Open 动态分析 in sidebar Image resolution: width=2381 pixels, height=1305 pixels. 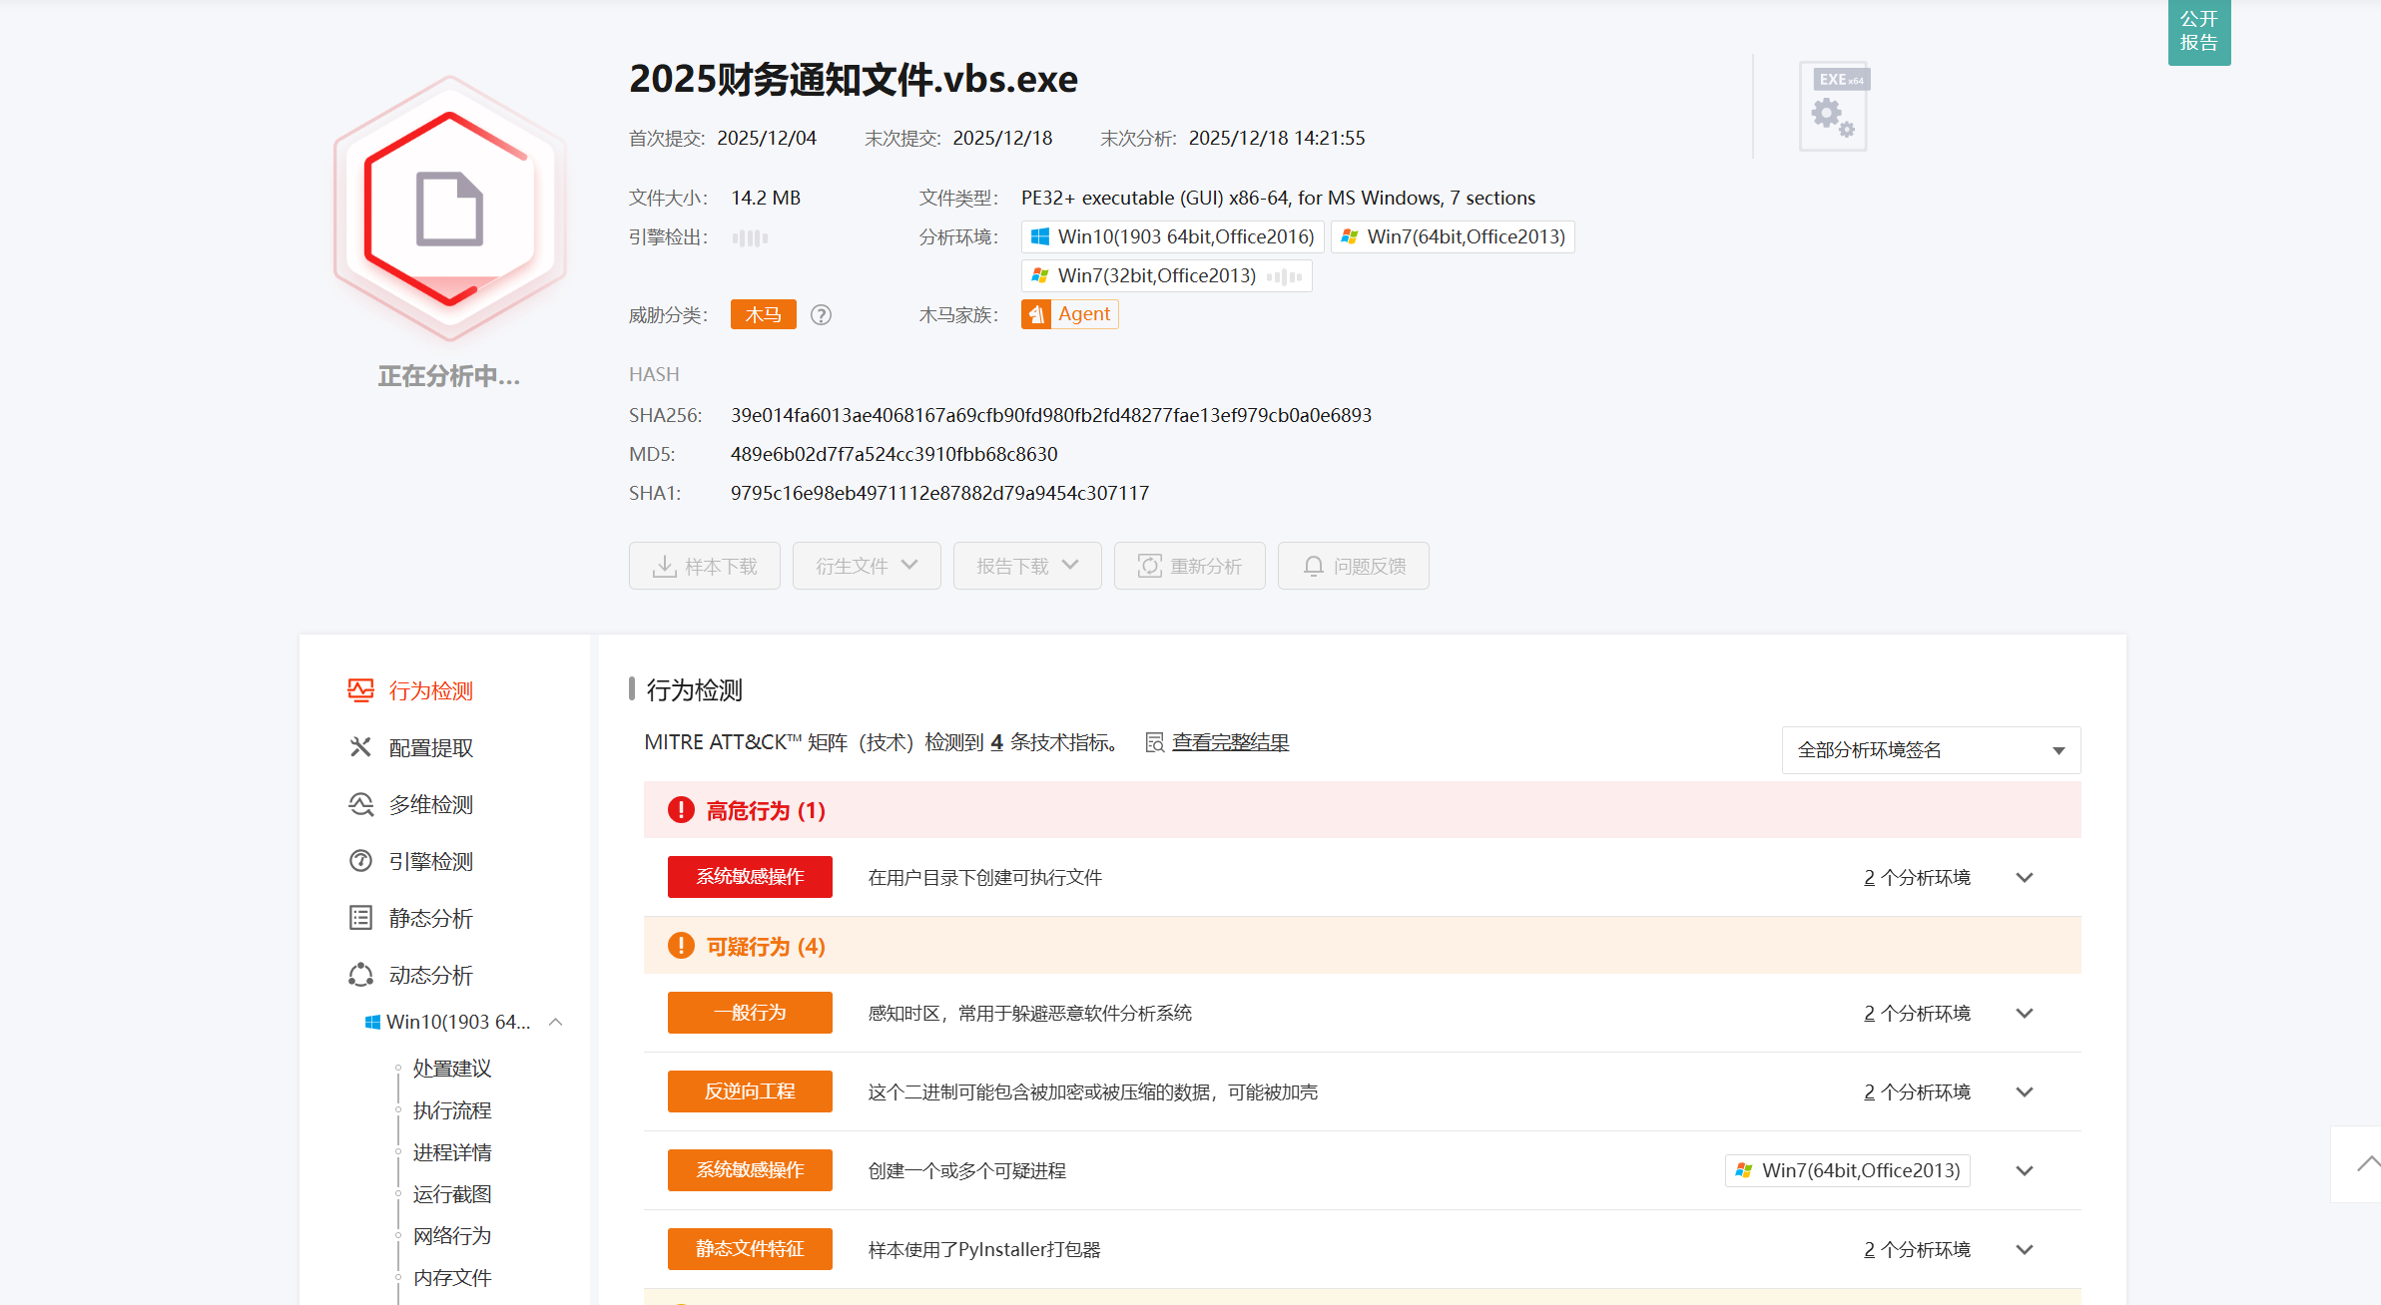[x=431, y=975]
